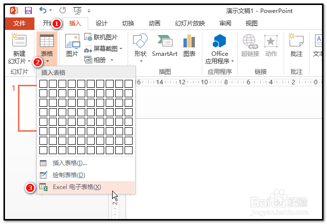327x224 pixels.
Task: Open Customize Quick Access Toolbar dropdown
Action: click(x=89, y=11)
